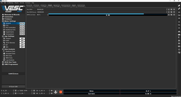Click read-current icon for Max ERPM

[169, 9]
